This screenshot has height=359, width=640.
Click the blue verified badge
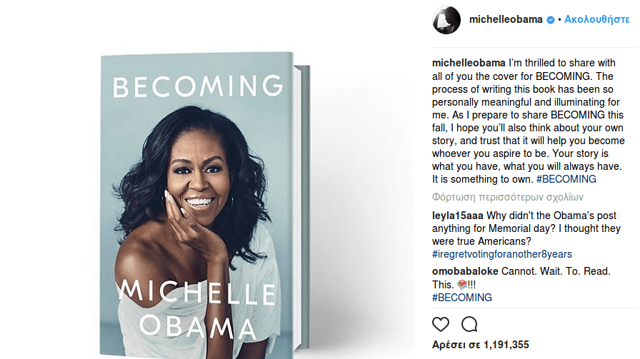point(551,20)
